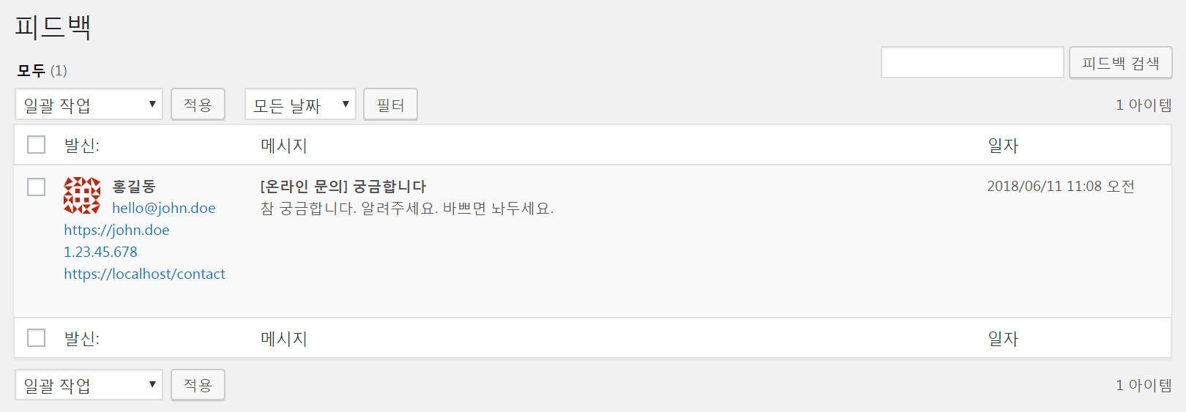The height and width of the screenshot is (412, 1186).
Task: Click the 홍길동 sender name
Action: tap(134, 187)
